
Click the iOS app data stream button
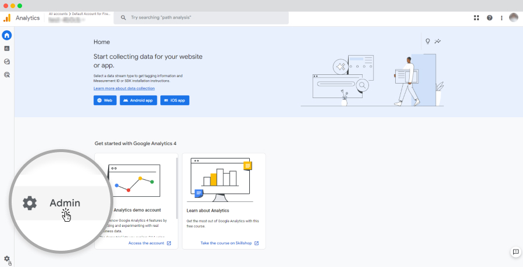point(175,100)
